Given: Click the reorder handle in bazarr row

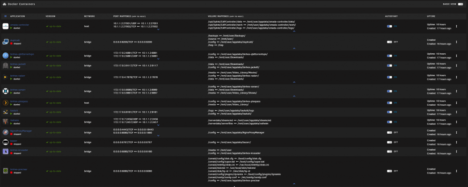Looking at the screenshot, I should tap(456, 142).
